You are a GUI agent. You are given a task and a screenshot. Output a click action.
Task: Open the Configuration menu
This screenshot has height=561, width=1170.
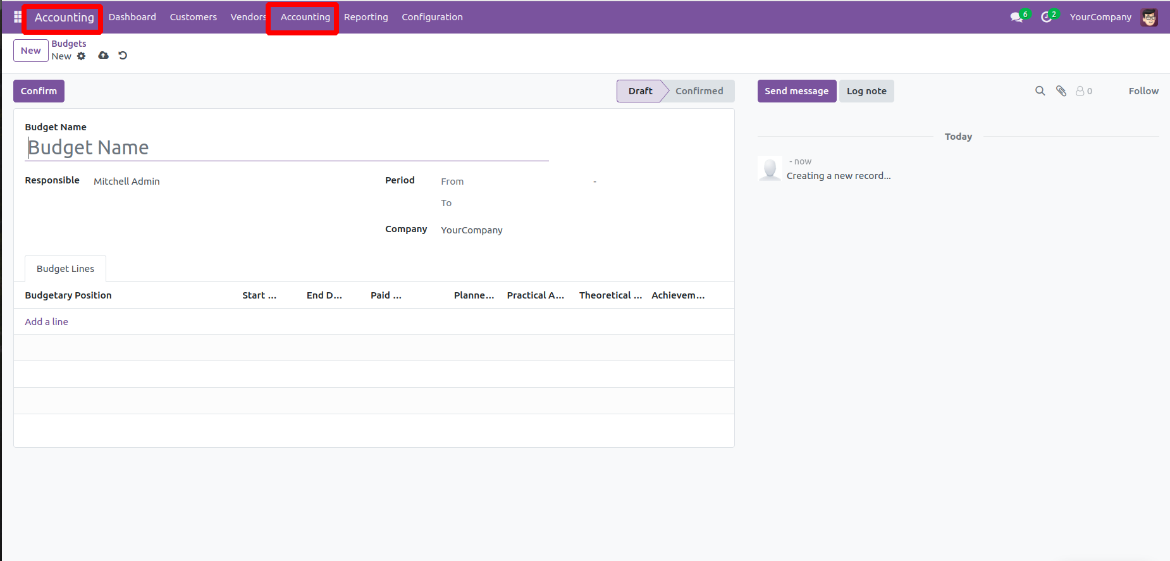432,17
